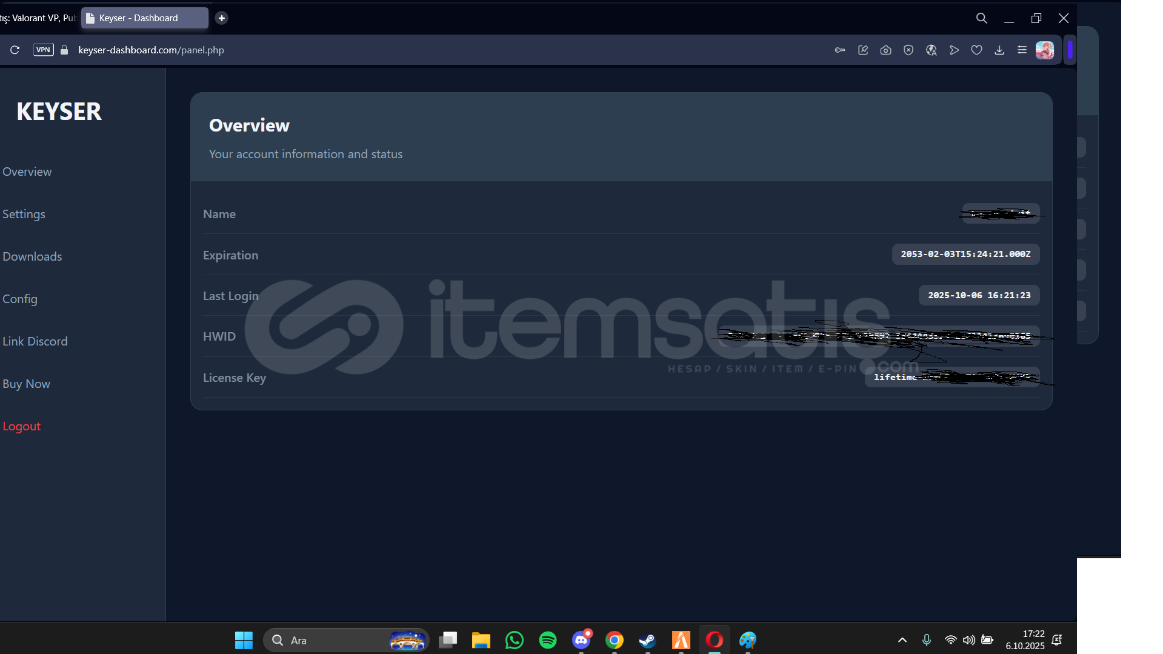Launch Google Chrome from the taskbar
The image size is (1163, 654).
615,640
